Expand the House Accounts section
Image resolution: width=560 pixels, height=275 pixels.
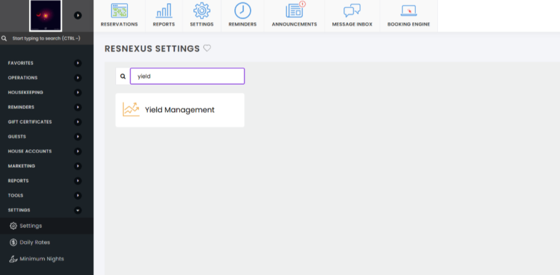[78, 151]
